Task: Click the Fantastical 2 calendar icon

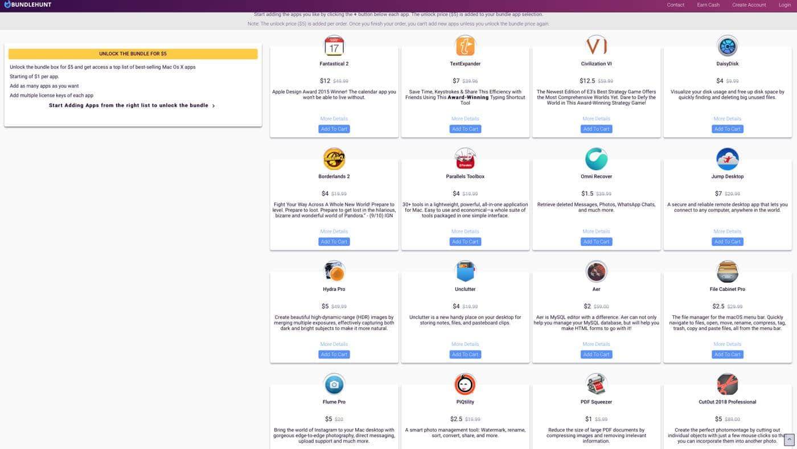Action: pyautogui.click(x=334, y=46)
